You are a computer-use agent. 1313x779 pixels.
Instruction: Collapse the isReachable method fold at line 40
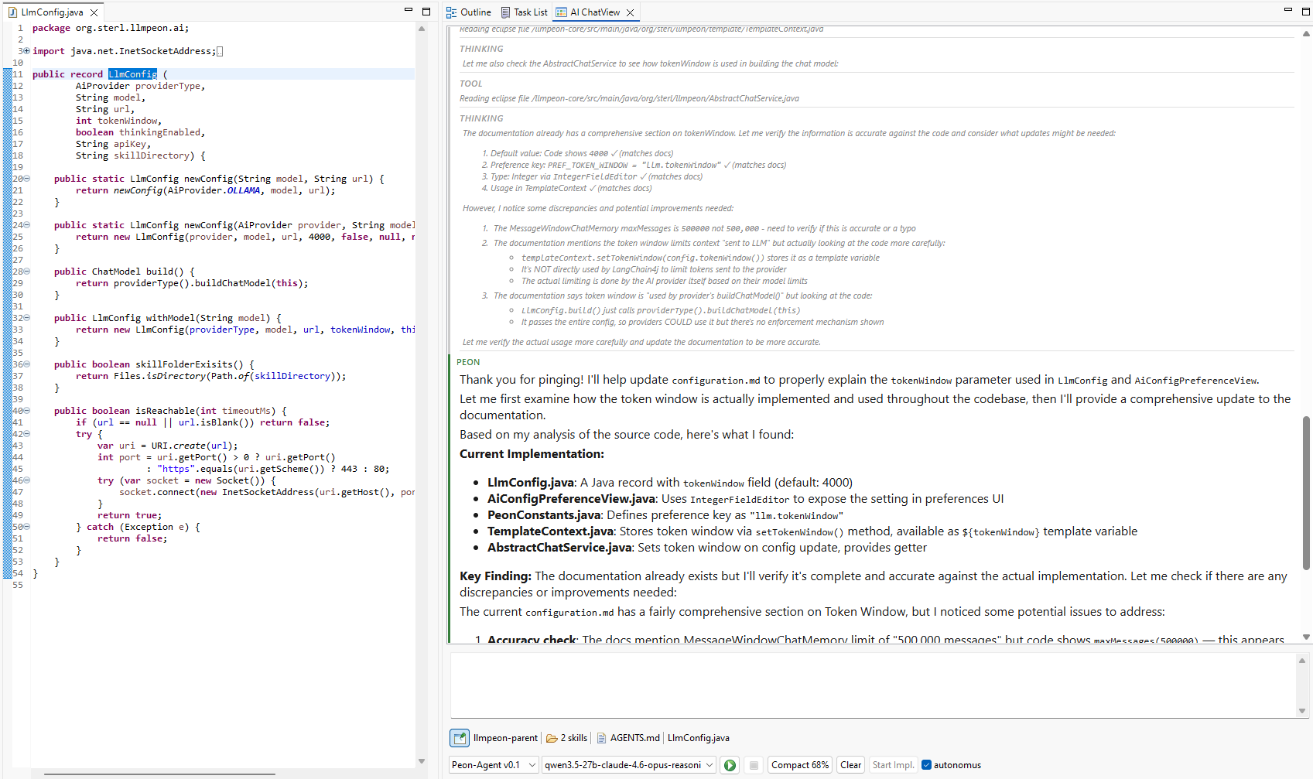tap(26, 411)
